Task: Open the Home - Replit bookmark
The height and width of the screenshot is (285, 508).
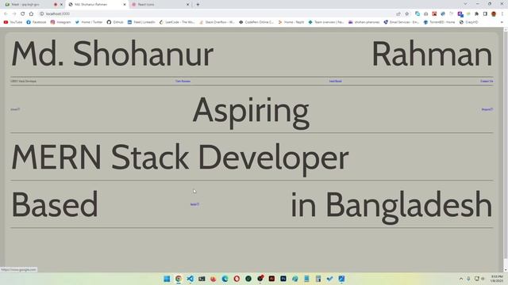Action: coord(291,22)
